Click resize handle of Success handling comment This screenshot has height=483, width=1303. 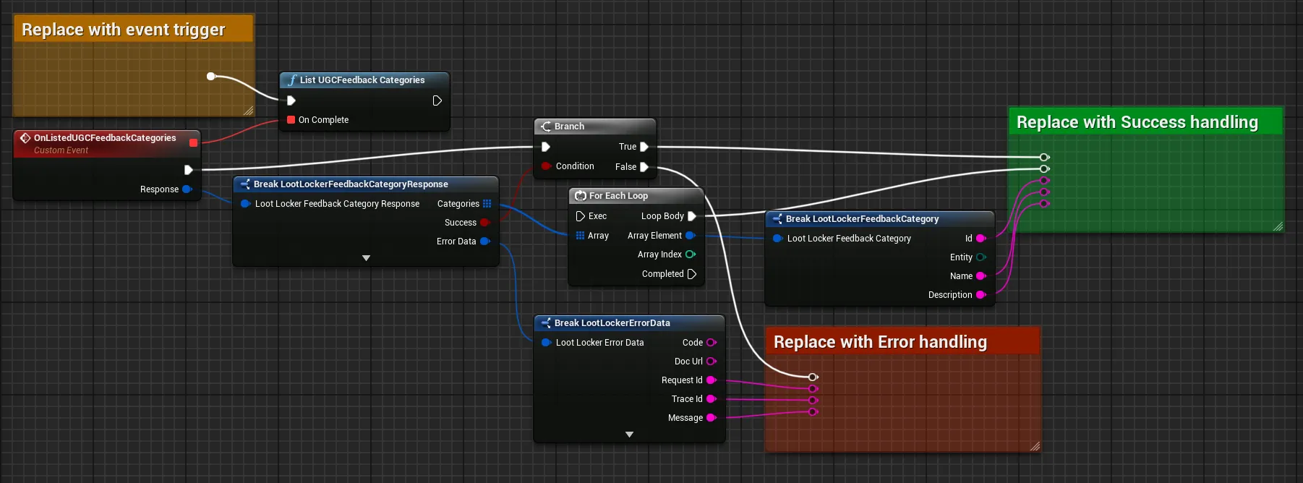click(1278, 226)
